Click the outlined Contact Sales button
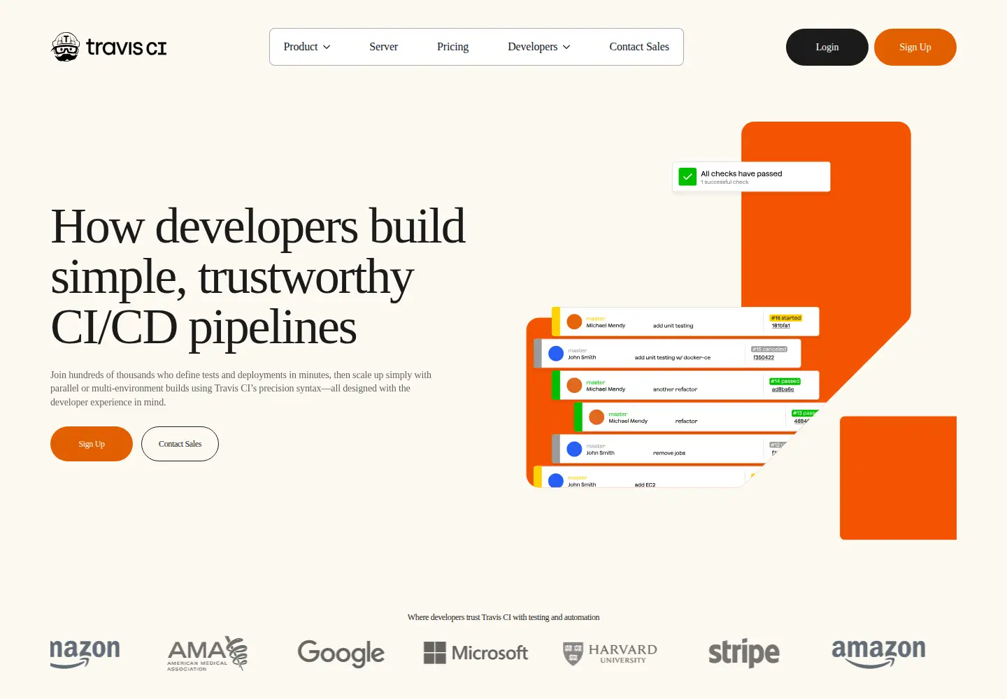Image resolution: width=1007 pixels, height=699 pixels. pos(180,444)
